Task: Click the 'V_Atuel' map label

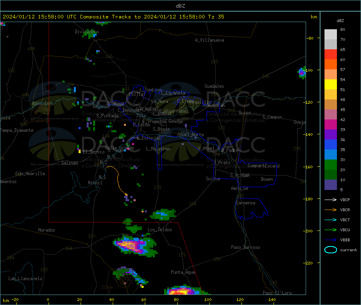Action: coord(206,148)
